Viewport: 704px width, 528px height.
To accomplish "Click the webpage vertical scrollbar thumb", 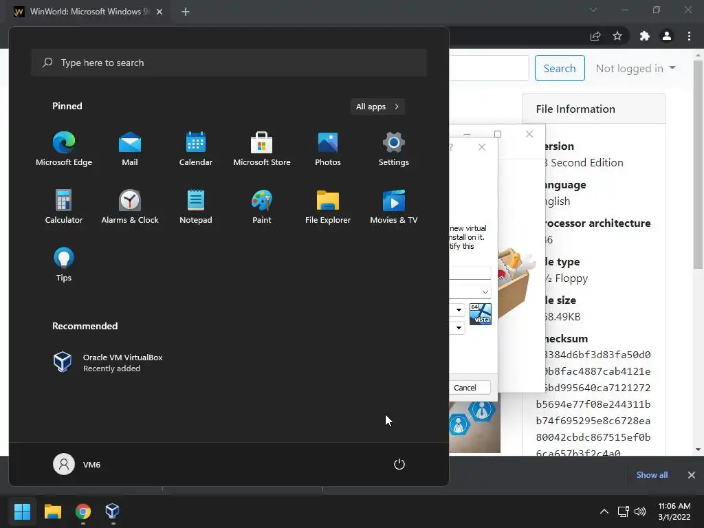I will point(698,164).
